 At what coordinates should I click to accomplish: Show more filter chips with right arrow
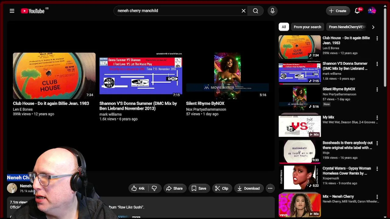coord(373,27)
